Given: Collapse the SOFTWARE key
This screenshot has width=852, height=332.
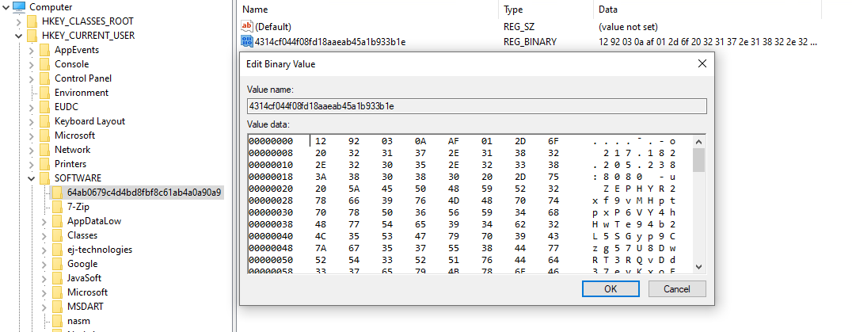Looking at the screenshot, I should point(32,178).
